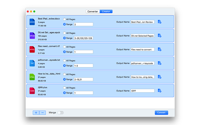Screen dimensions: 200x125
Task: Click the 111.80 KB file size
Action: coord(42,25)
